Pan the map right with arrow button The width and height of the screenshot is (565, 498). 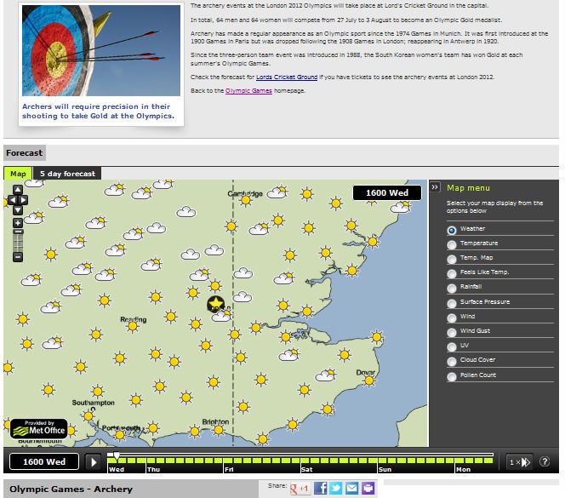point(23,200)
